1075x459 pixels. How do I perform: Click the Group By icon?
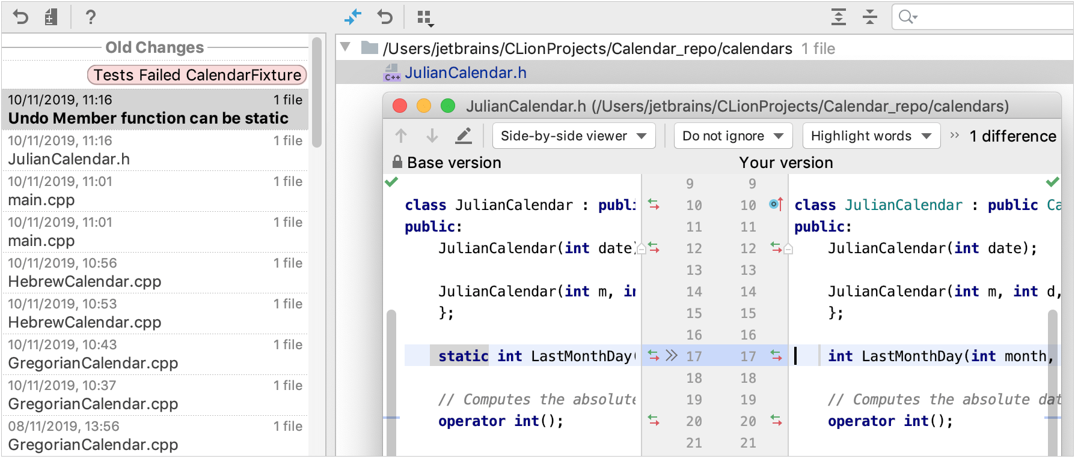(425, 18)
